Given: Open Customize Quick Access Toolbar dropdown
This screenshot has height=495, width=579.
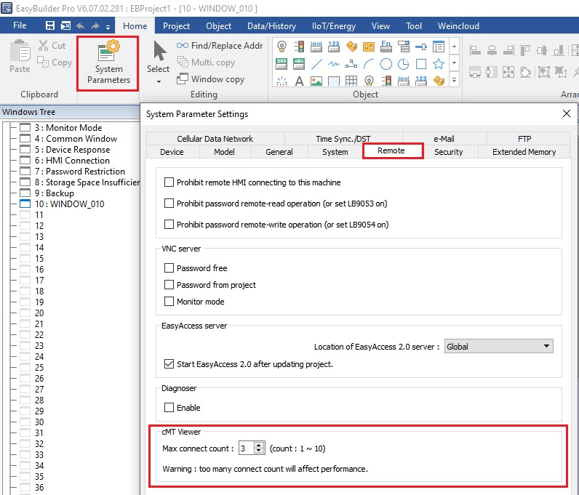Looking at the screenshot, I should 108,27.
